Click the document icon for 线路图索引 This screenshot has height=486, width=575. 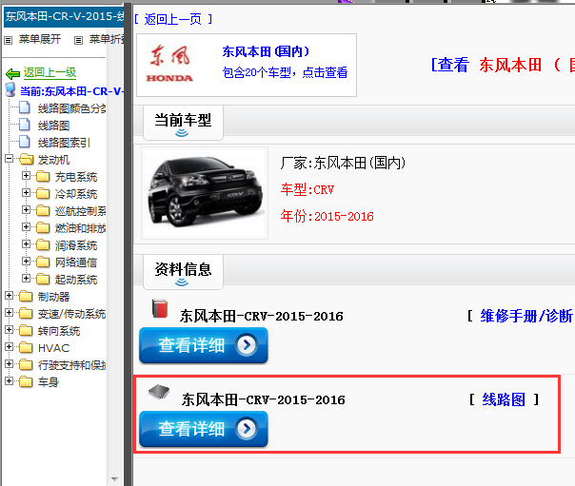(25, 142)
